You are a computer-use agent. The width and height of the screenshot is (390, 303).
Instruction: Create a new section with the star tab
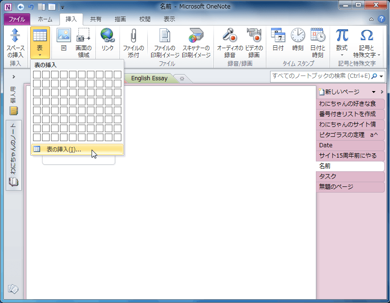[182, 79]
